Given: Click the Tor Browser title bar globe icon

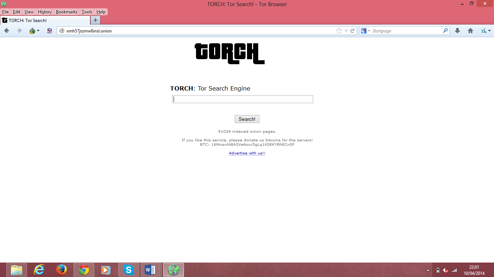Looking at the screenshot, I should 4,4.
